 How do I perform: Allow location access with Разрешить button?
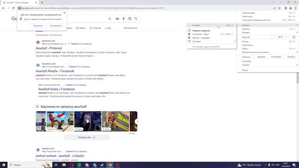(x=38, y=26)
